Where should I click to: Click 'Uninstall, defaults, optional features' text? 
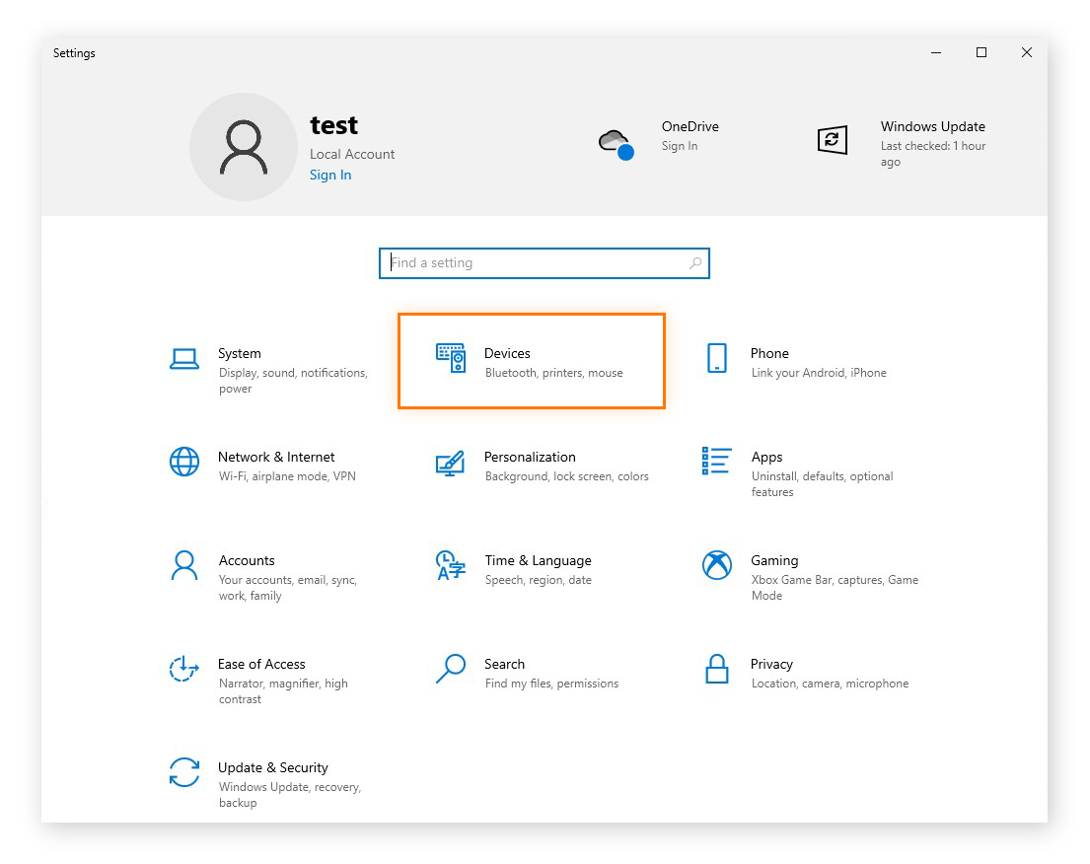(822, 484)
